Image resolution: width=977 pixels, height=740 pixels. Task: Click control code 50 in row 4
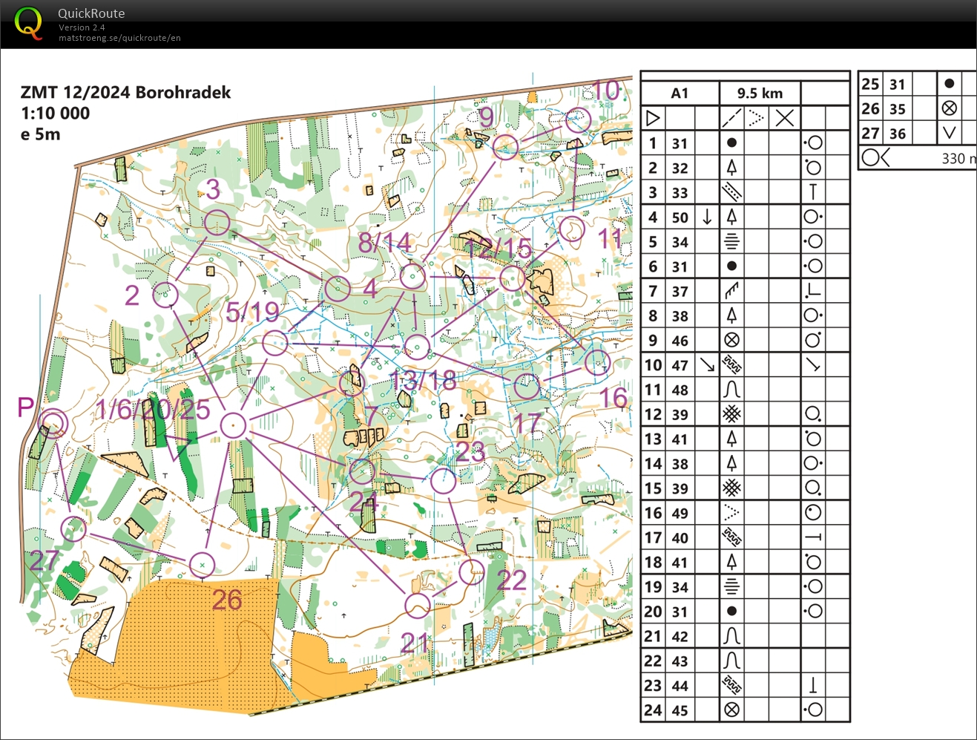pyautogui.click(x=680, y=217)
